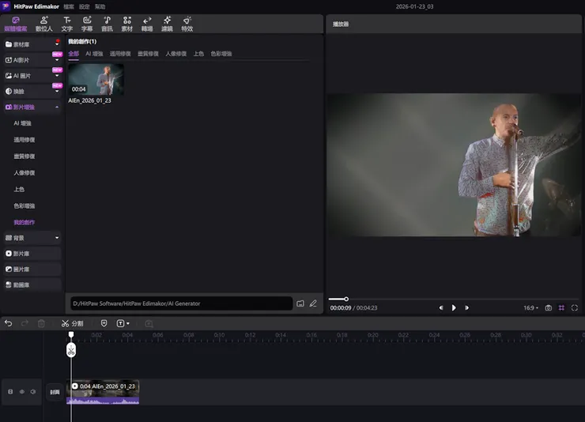Open the 音訊 audio panel
The width and height of the screenshot is (585, 422).
(107, 24)
